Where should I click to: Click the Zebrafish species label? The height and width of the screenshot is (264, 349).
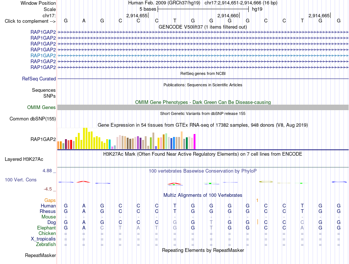pyautogui.click(x=46, y=245)
